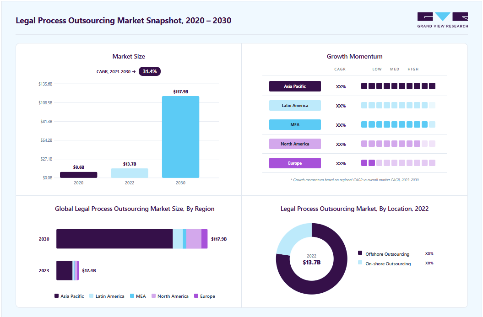Click the XX% CAGR value for Europe
483x317 pixels.
[x=341, y=163]
